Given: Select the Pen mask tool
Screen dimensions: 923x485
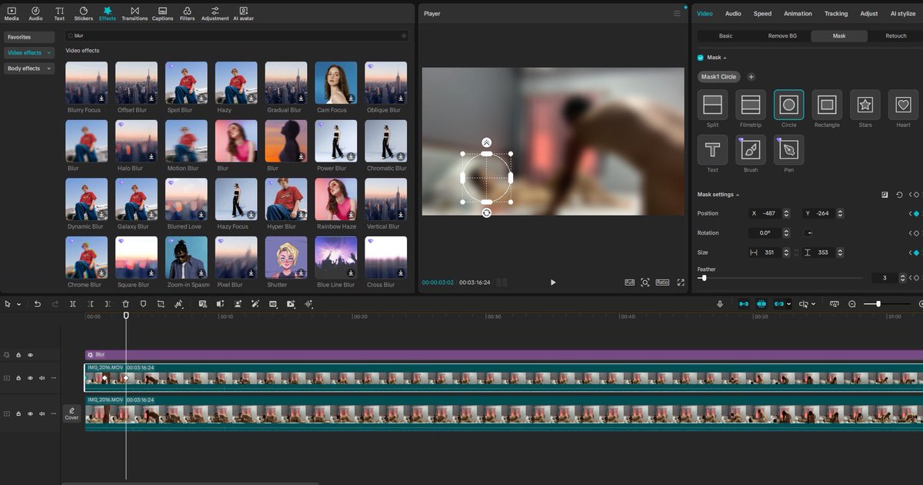Looking at the screenshot, I should [788, 149].
